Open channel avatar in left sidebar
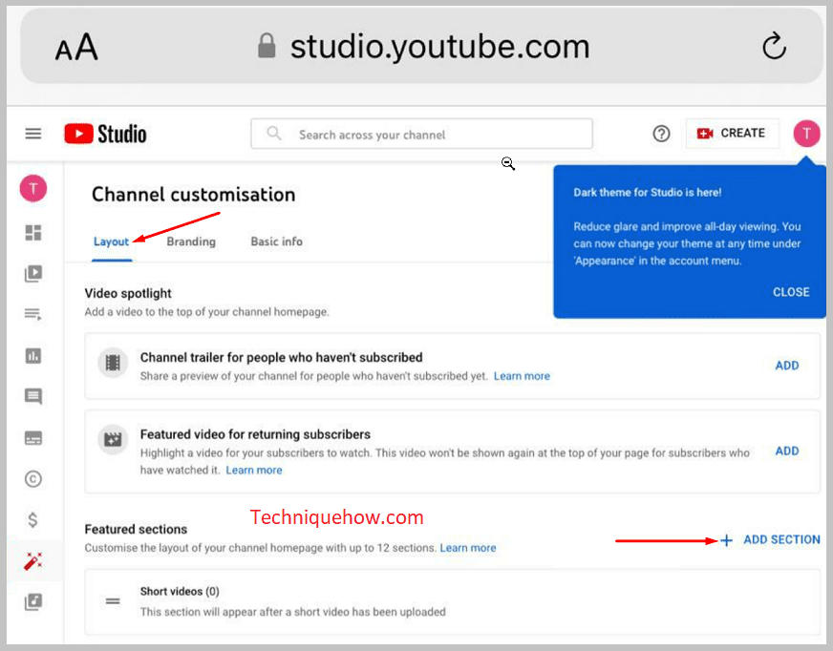Image resolution: width=833 pixels, height=651 pixels. click(x=32, y=188)
